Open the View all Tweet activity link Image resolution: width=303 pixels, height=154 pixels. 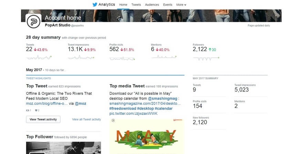(86, 119)
